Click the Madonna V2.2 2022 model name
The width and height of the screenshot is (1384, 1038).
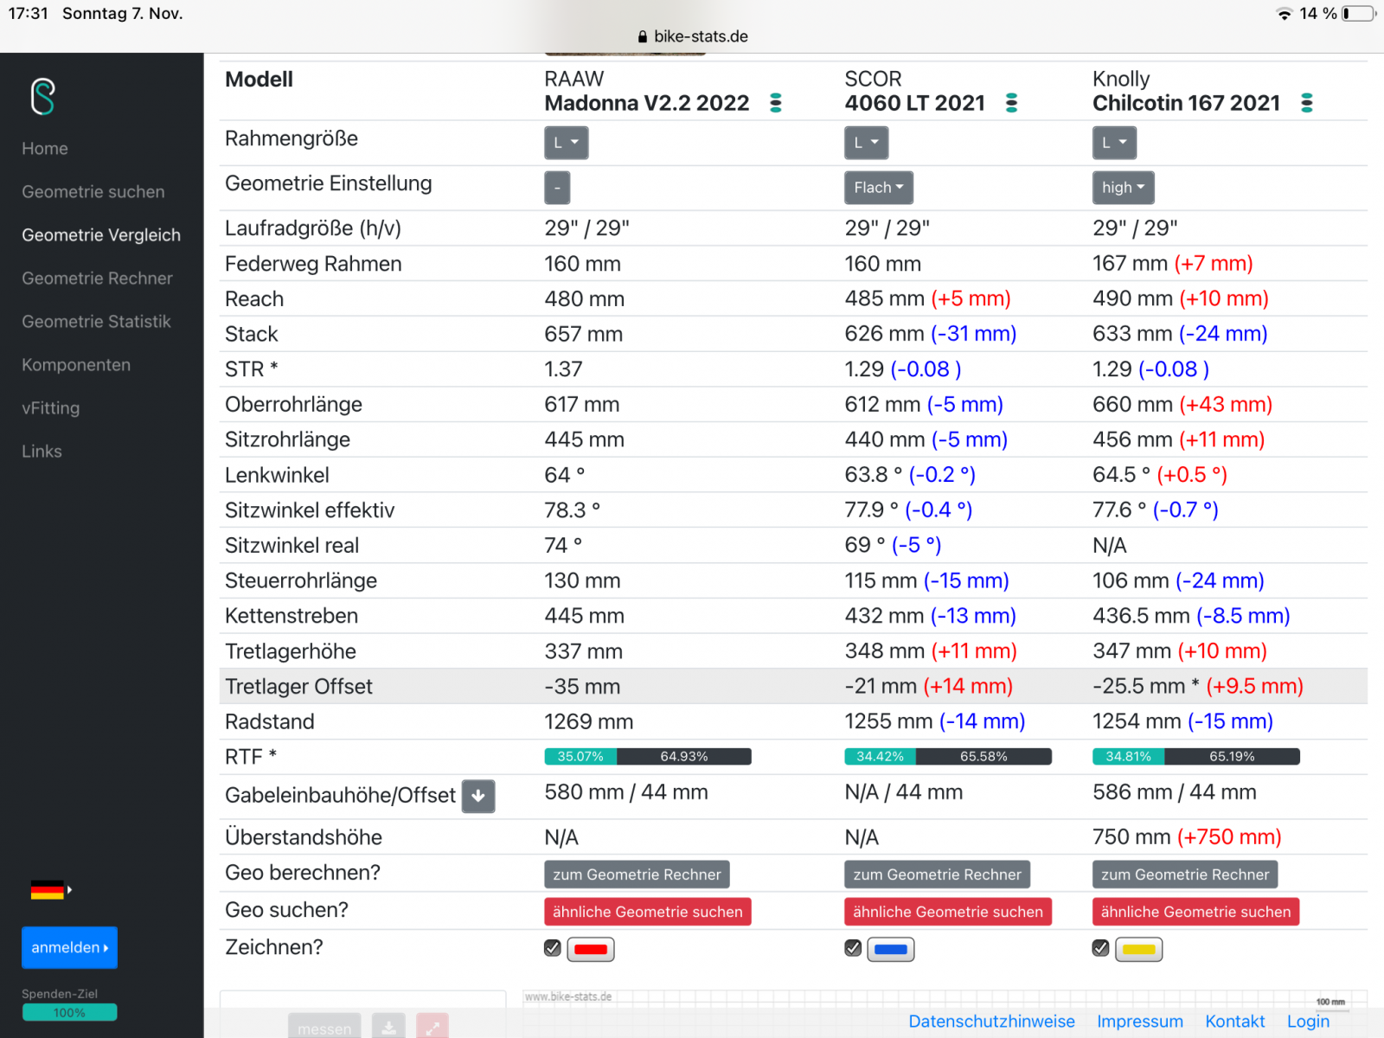coord(646,103)
